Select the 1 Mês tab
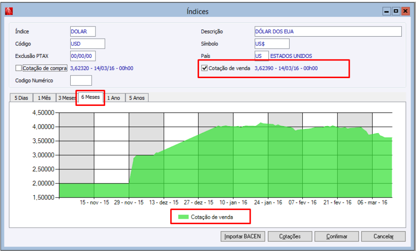The height and width of the screenshot is (251, 416). click(x=44, y=98)
